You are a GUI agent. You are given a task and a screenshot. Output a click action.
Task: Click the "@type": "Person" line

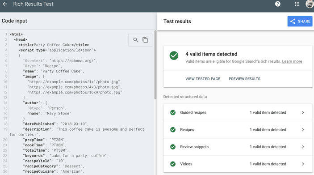47,108
